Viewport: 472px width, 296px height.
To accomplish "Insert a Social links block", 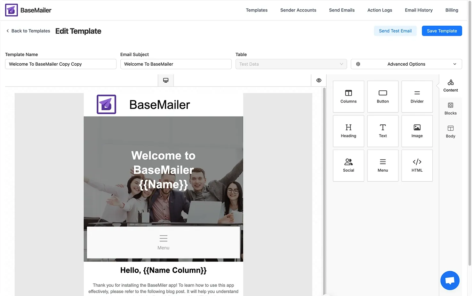I will click(x=348, y=165).
